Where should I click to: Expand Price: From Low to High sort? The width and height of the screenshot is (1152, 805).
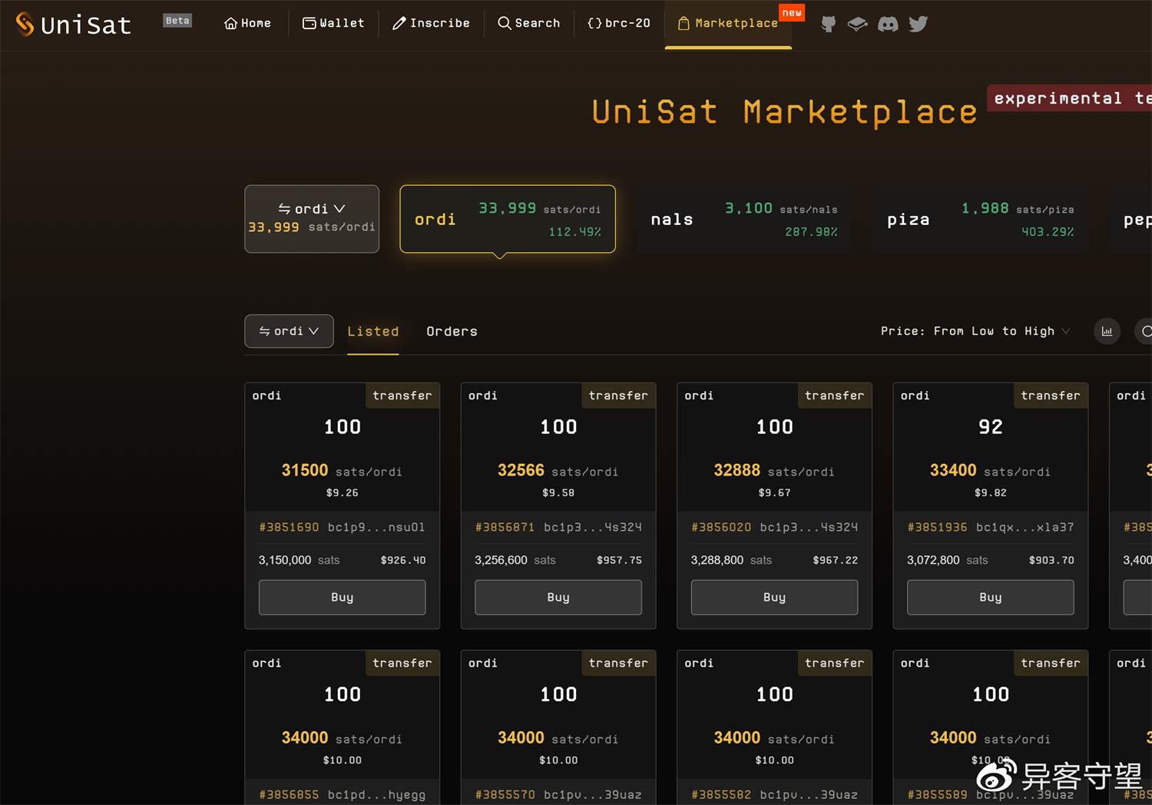point(975,331)
